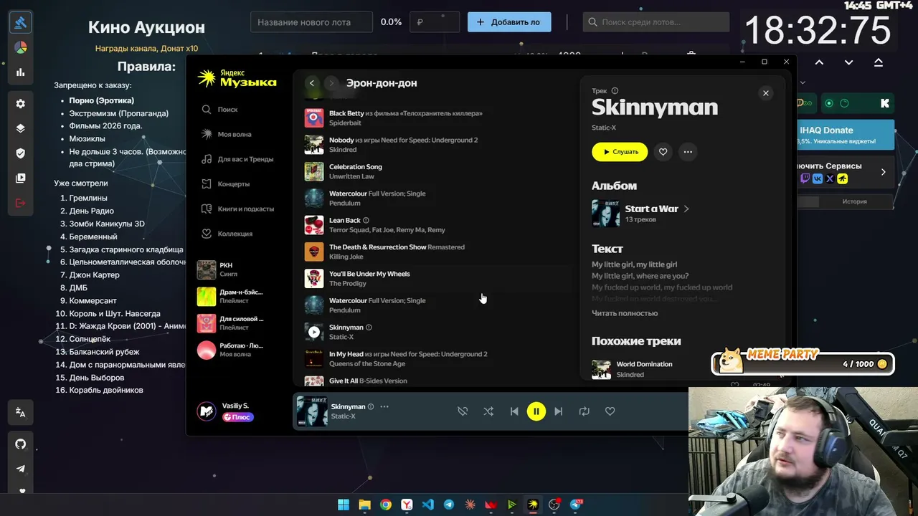Open the РКН single in sidebar
The height and width of the screenshot is (516, 918).
click(x=232, y=269)
